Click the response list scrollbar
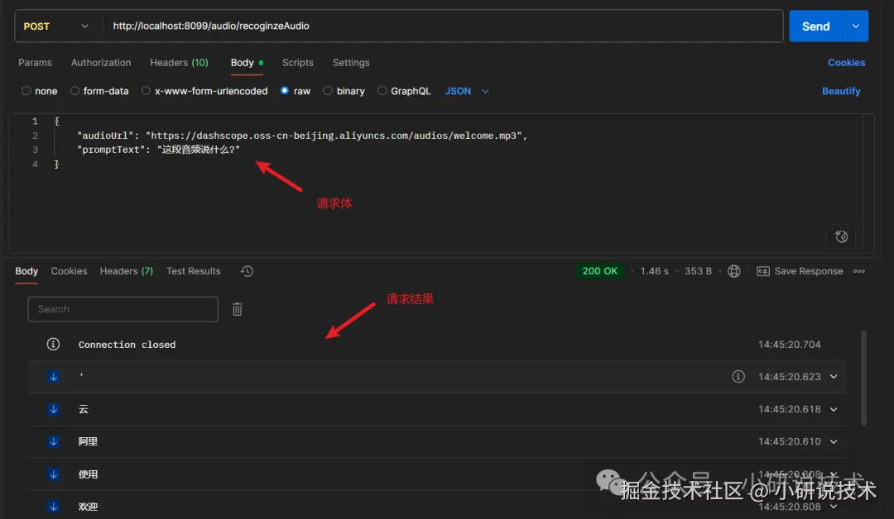 863,378
